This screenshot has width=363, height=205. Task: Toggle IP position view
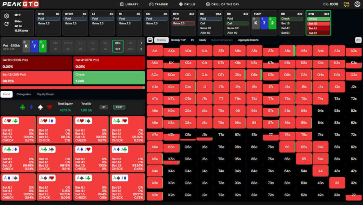click(104, 107)
